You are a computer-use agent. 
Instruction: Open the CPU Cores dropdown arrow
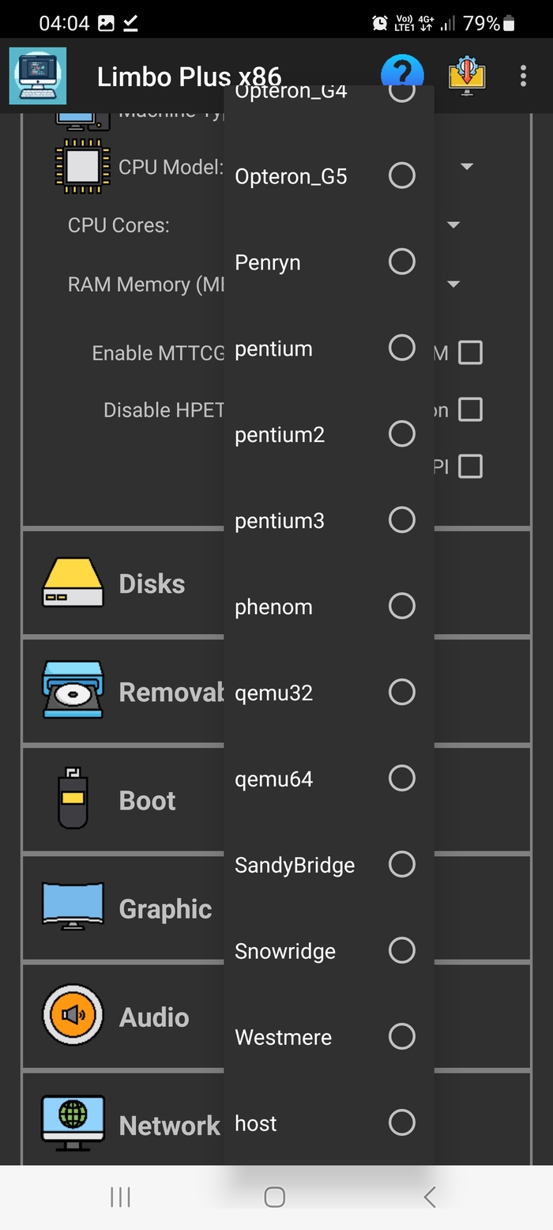coord(453,225)
